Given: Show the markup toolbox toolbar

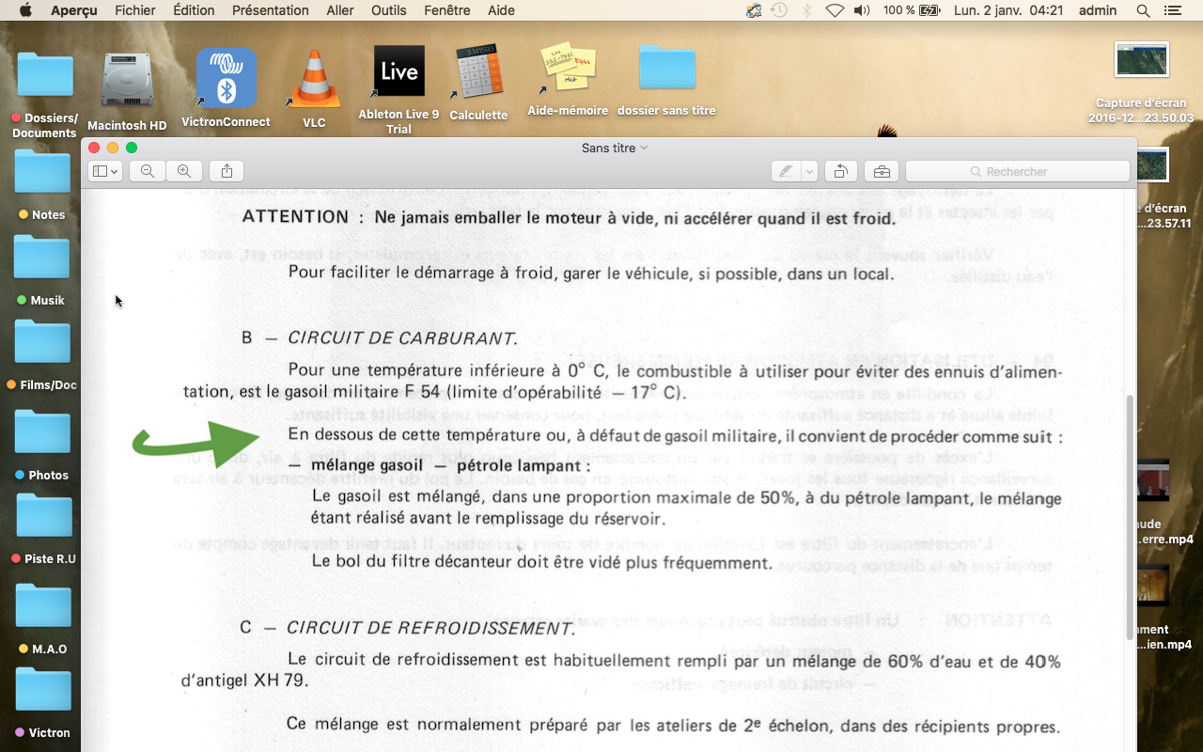Looking at the screenshot, I should tap(881, 171).
